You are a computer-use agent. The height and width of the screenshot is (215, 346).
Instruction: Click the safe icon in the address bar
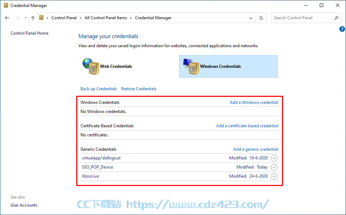pos(41,17)
